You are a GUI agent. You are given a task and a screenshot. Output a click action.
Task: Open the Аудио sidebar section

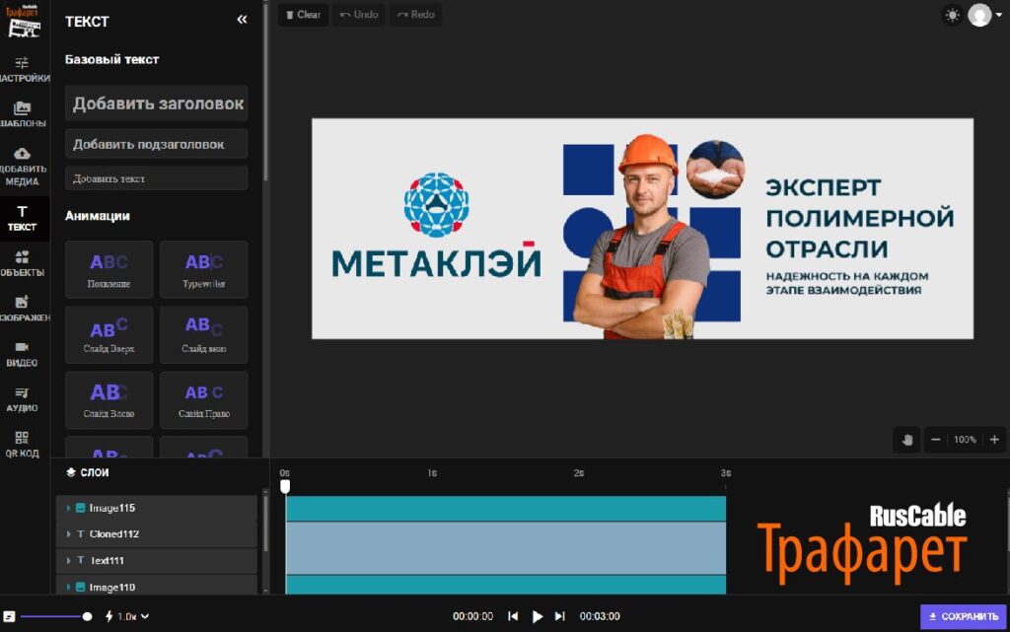(22, 398)
